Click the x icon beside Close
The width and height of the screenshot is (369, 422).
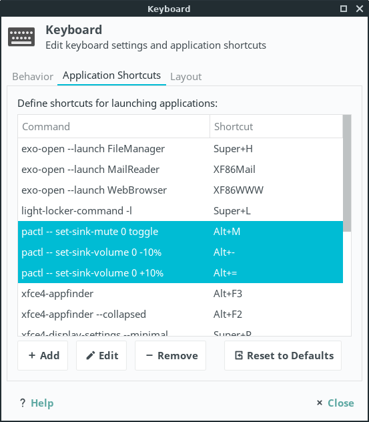tap(319, 403)
